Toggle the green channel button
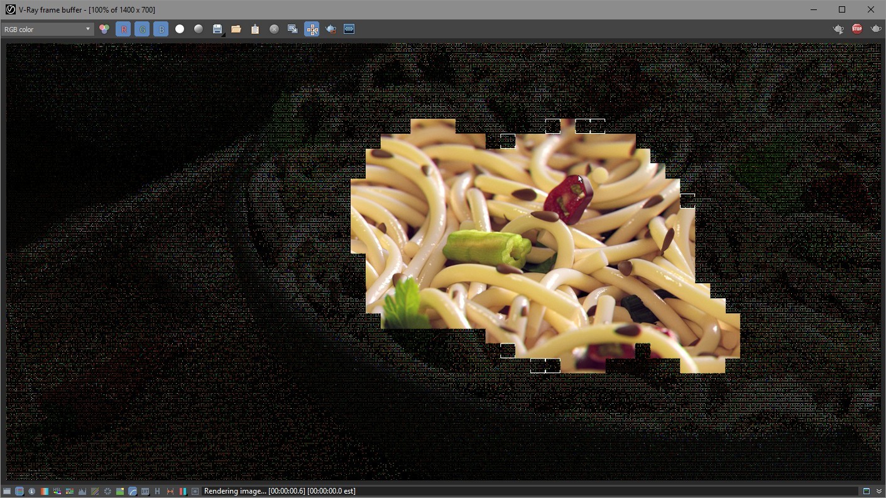The width and height of the screenshot is (886, 498). [x=142, y=30]
